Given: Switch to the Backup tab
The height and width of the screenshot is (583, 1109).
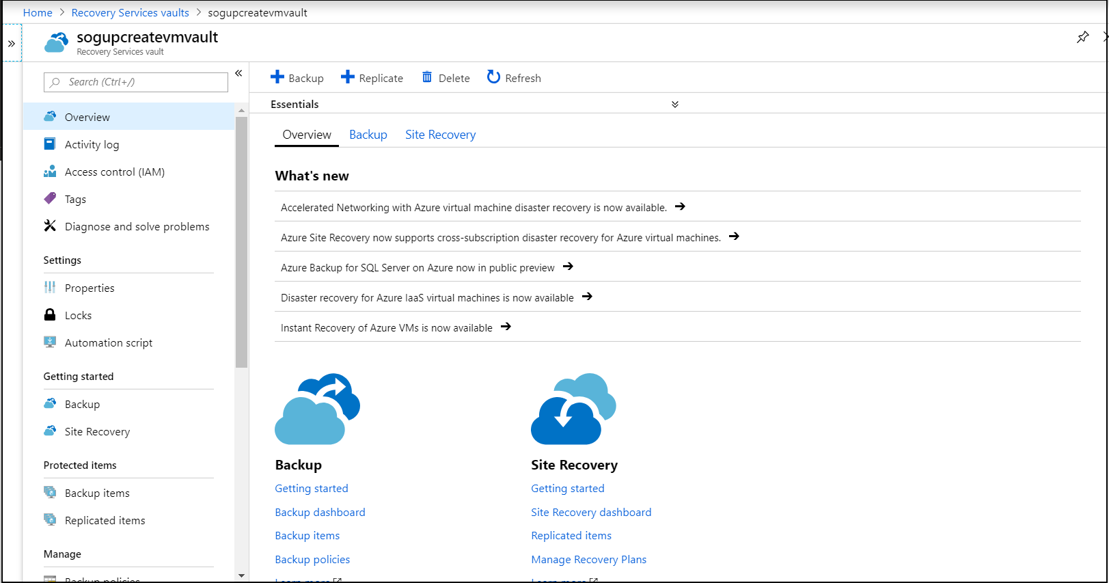Looking at the screenshot, I should pyautogui.click(x=368, y=135).
